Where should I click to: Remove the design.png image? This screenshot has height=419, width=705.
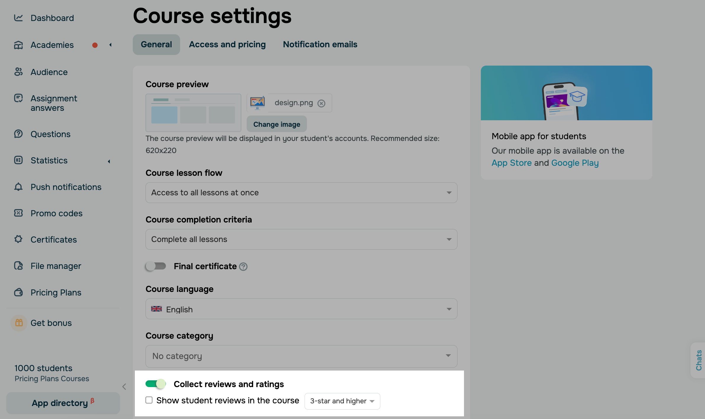point(321,103)
